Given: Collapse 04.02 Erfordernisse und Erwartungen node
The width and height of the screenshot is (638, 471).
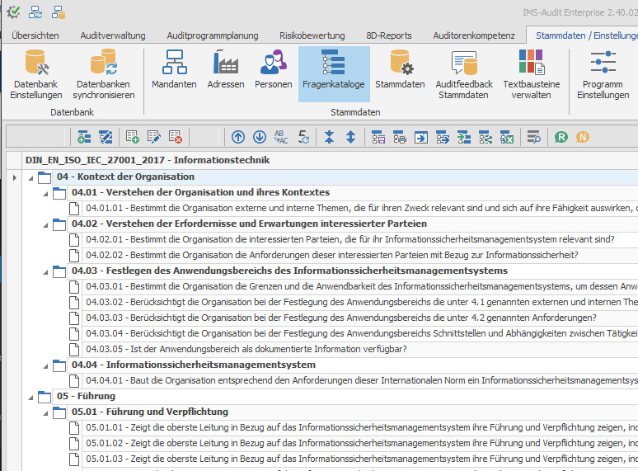Looking at the screenshot, I should tap(45, 225).
